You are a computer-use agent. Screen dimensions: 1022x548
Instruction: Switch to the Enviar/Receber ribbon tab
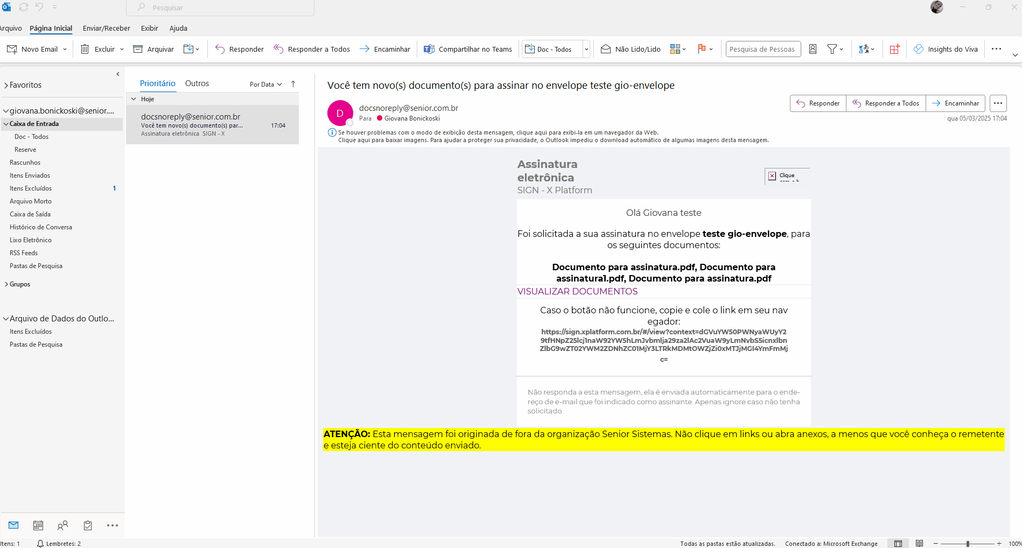pyautogui.click(x=107, y=28)
